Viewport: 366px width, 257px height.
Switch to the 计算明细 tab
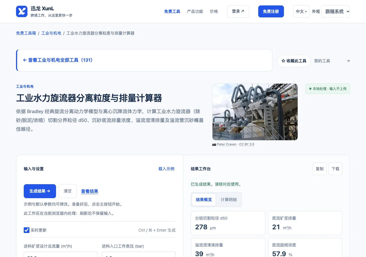point(229,200)
